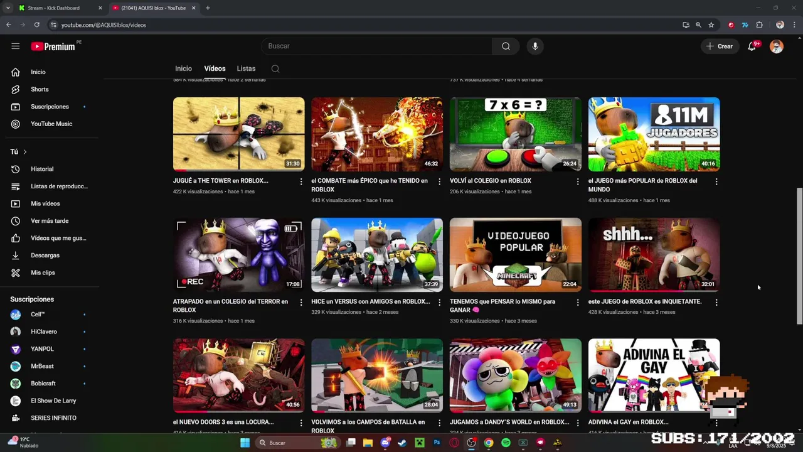The width and height of the screenshot is (803, 452).
Task: Go back in browser history
Action: (x=9, y=25)
